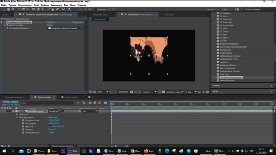Toggle stopwatch for the Scale property
Screen dimensions: 276x155
pyautogui.click(x=23, y=126)
